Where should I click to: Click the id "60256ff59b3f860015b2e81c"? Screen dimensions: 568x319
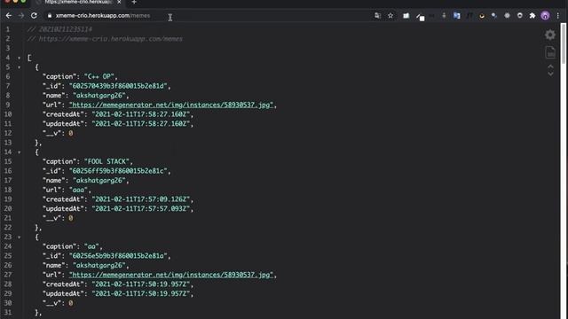click(x=118, y=171)
